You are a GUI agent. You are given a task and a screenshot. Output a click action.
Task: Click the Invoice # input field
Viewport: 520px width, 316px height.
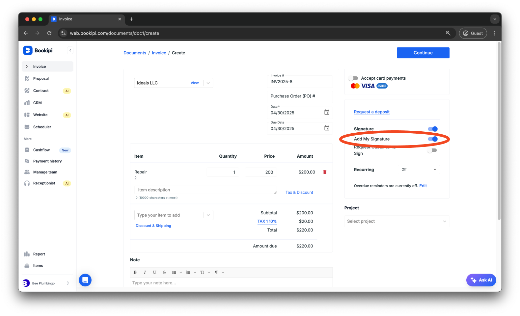click(300, 82)
